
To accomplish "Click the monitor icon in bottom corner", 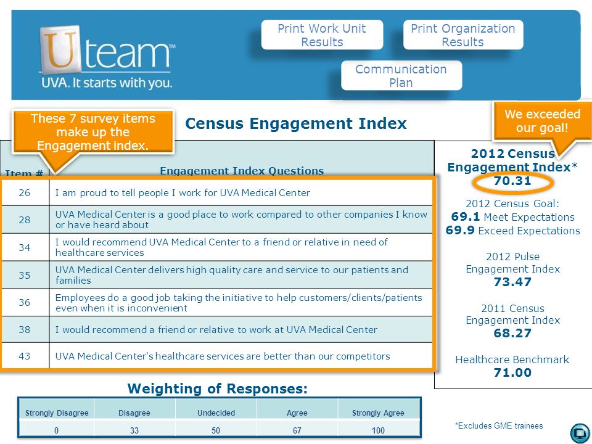I will click(580, 434).
